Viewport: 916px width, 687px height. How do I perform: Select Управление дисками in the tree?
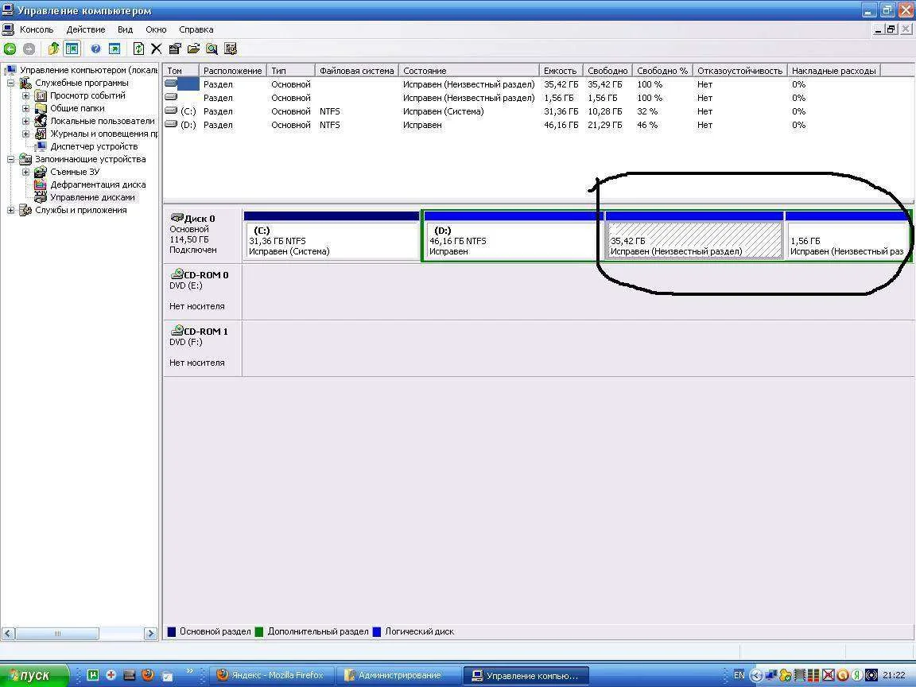point(92,197)
